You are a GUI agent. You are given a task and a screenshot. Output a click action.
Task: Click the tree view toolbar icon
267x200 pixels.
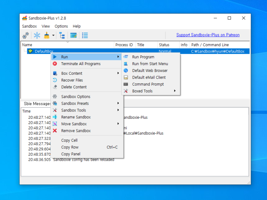coord(62,35)
